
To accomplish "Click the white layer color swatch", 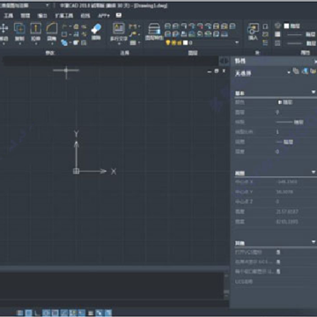I will [x=185, y=43].
